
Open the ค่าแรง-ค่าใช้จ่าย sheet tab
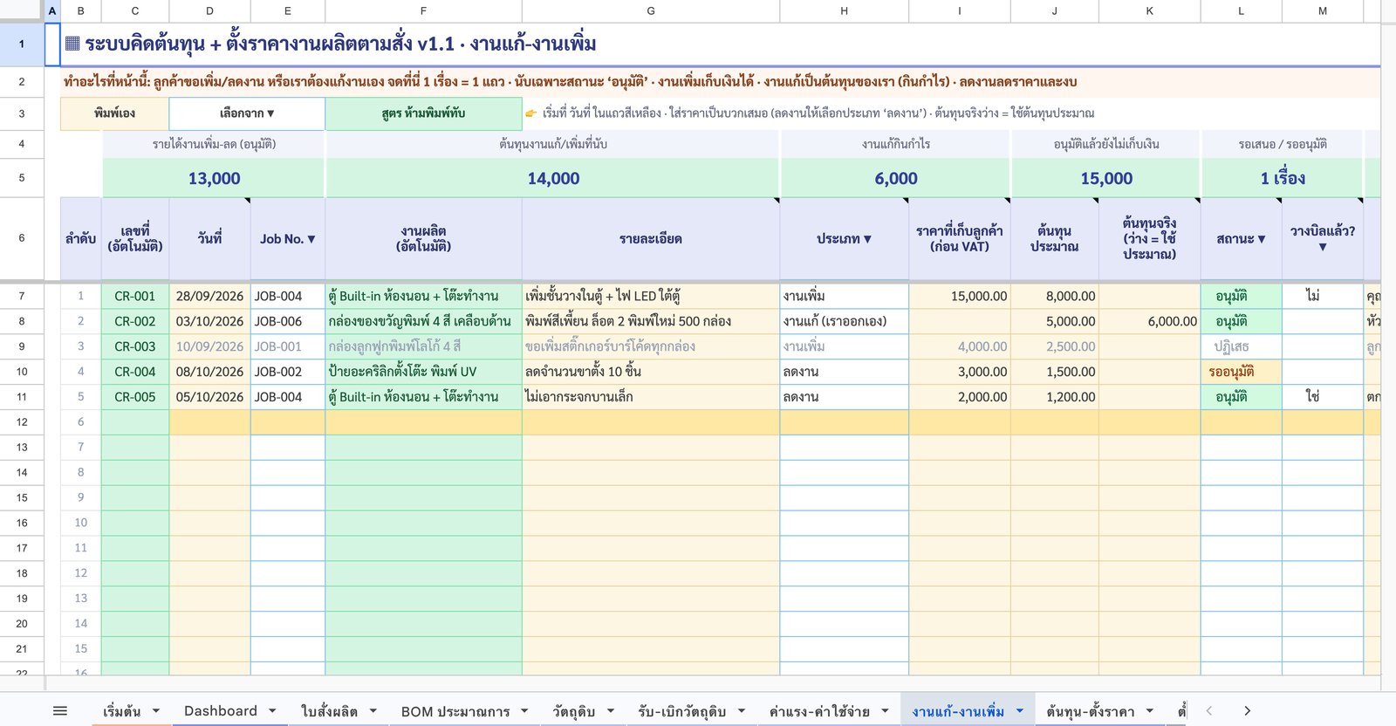pos(819,711)
